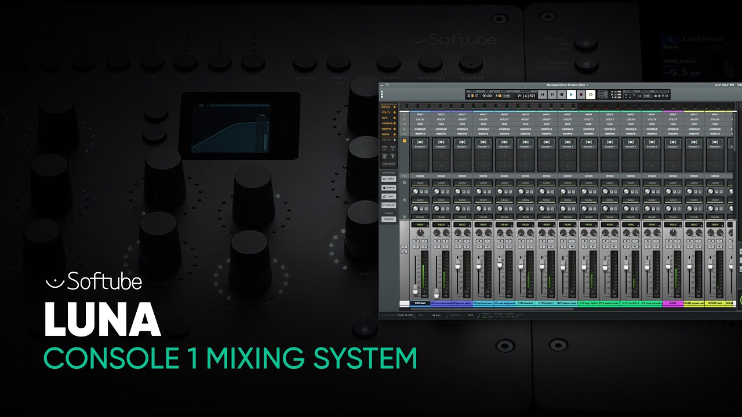Click the third view icon in transport
The image size is (742, 417).
(x=477, y=96)
